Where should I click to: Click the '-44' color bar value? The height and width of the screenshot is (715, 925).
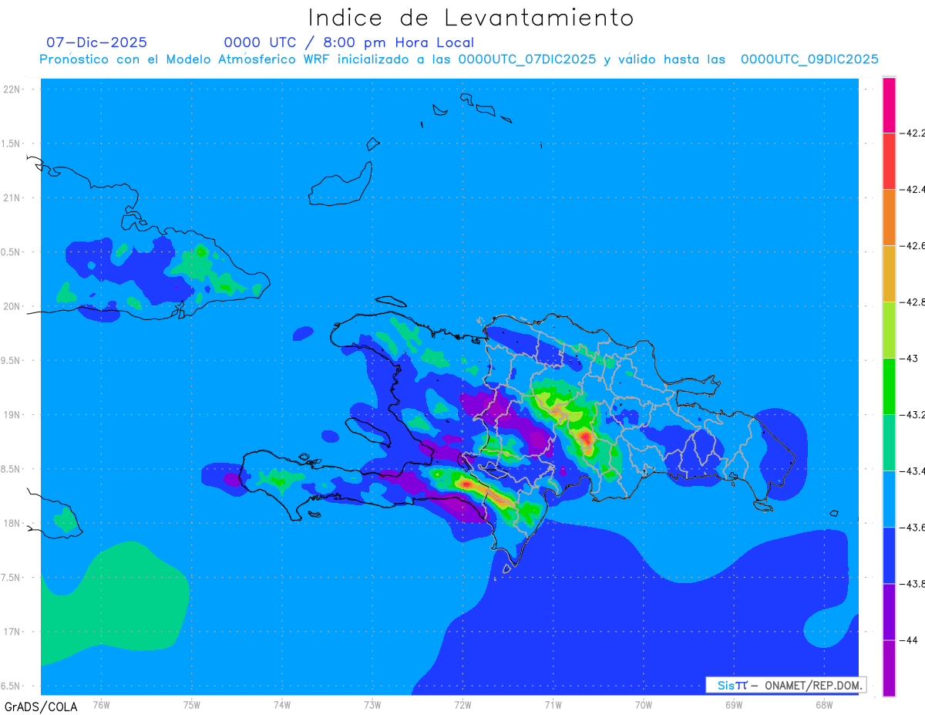point(910,639)
